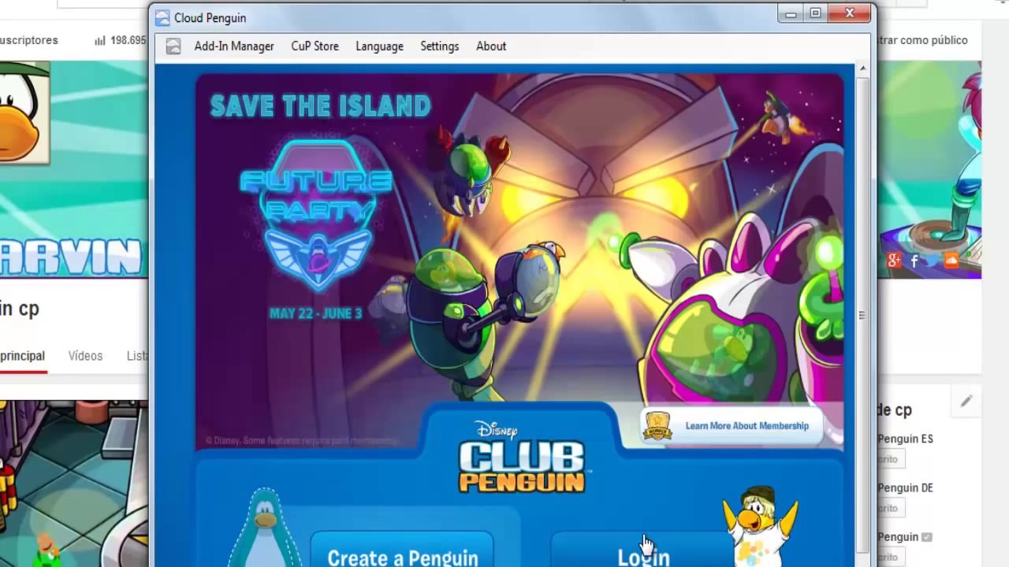Click the SAVE THE ISLAND banner heading

coord(321,106)
